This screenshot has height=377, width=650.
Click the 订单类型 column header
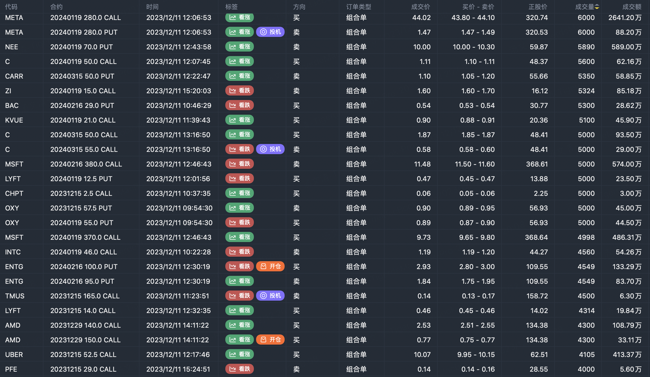coord(359,7)
